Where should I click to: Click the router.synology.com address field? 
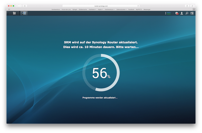coord(101,6)
